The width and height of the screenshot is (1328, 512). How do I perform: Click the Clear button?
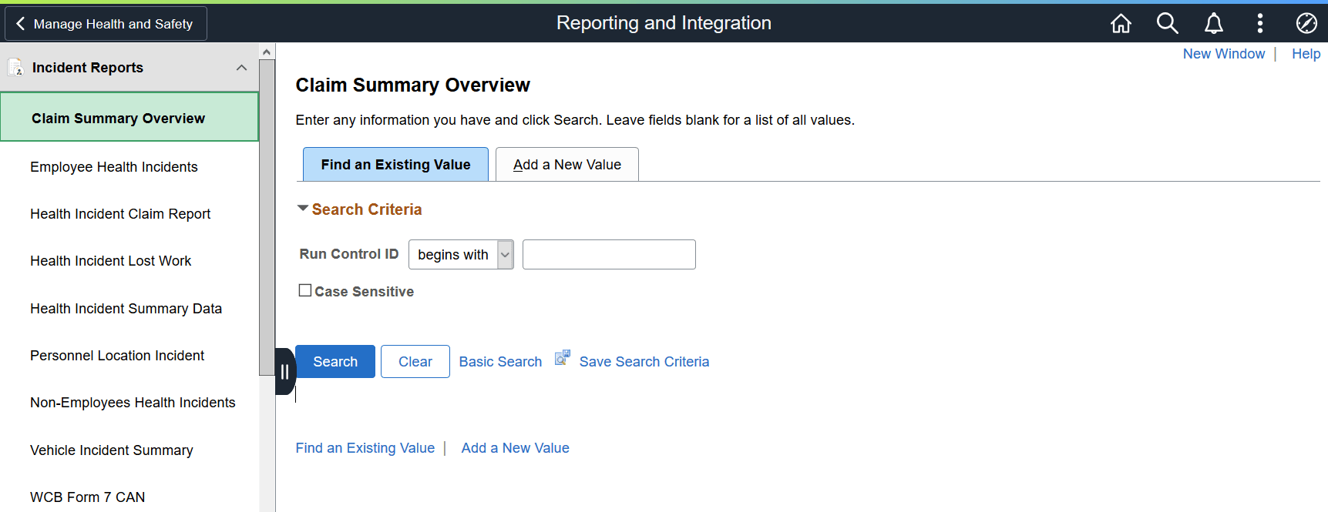click(x=415, y=362)
